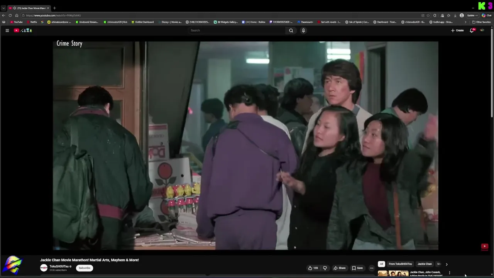Click the video player to pause
The height and width of the screenshot is (278, 494).
pyautogui.click(x=245, y=146)
